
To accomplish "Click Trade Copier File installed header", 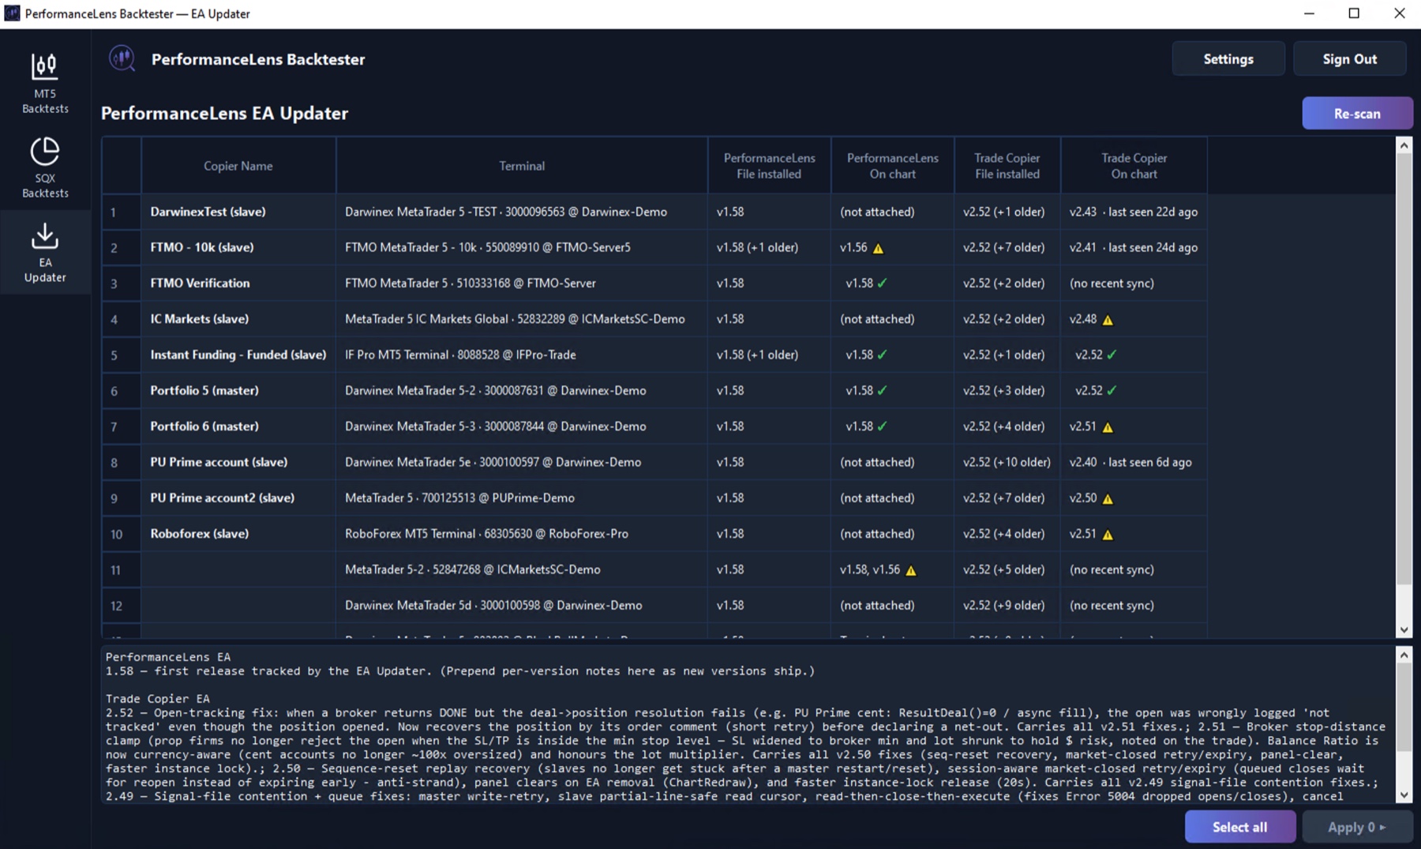I will (x=1007, y=166).
